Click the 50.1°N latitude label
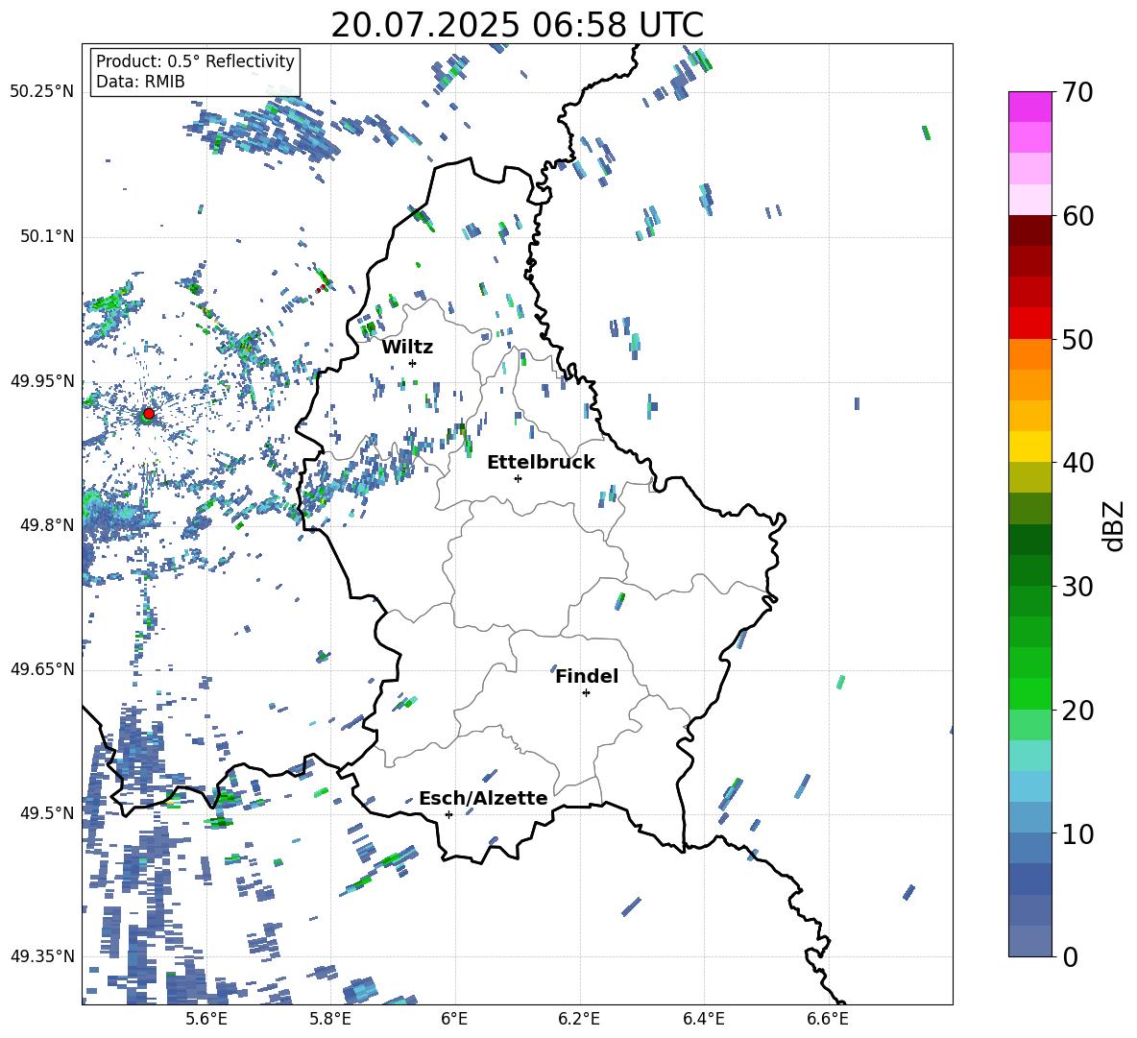Viewport: 1137px width, 1038px height. 47,236
